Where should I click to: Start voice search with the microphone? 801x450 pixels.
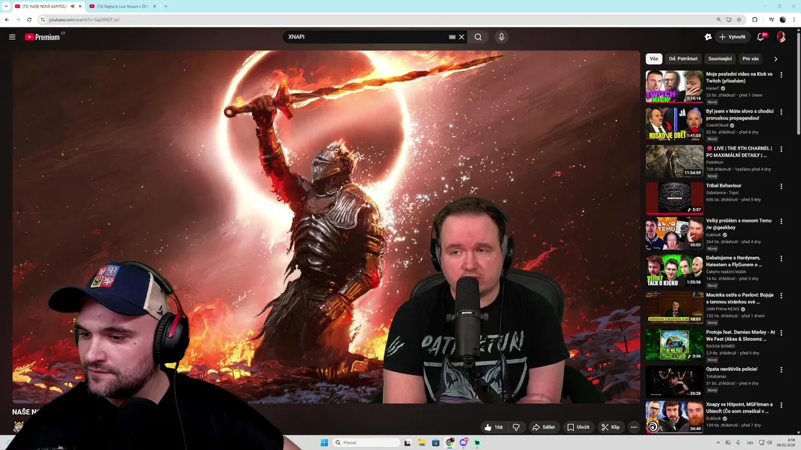501,37
